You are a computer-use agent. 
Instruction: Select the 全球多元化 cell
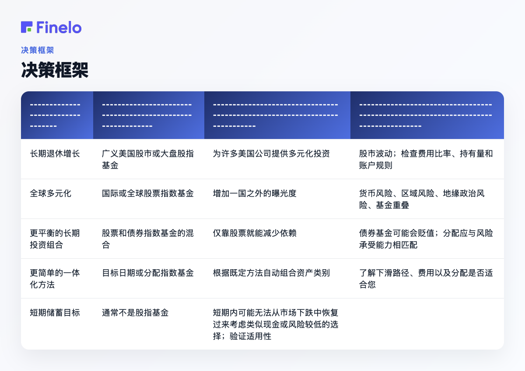[x=57, y=199]
